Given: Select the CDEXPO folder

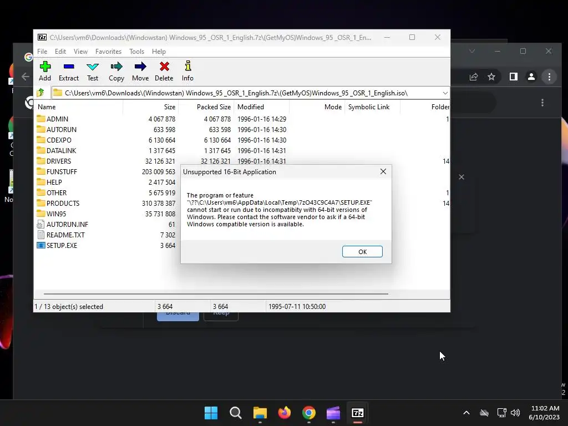Looking at the screenshot, I should (x=59, y=140).
